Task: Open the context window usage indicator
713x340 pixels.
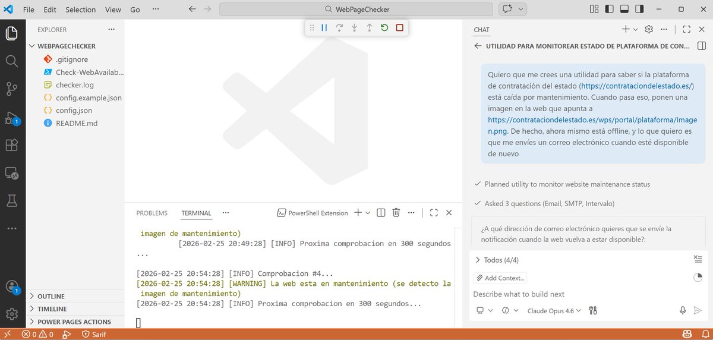Action: (x=698, y=278)
